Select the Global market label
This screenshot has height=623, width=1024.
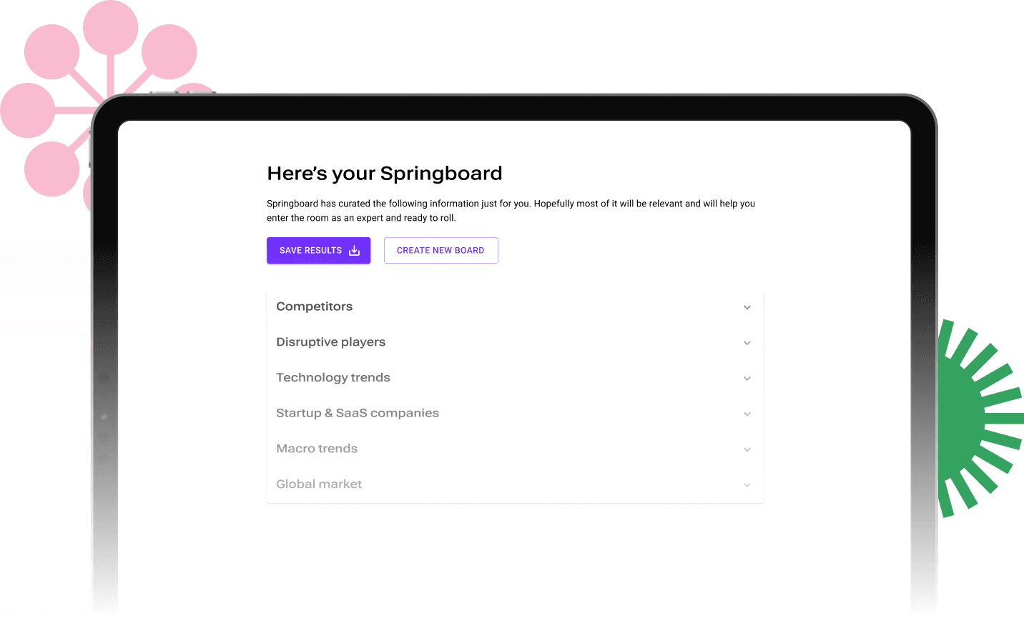(x=319, y=484)
